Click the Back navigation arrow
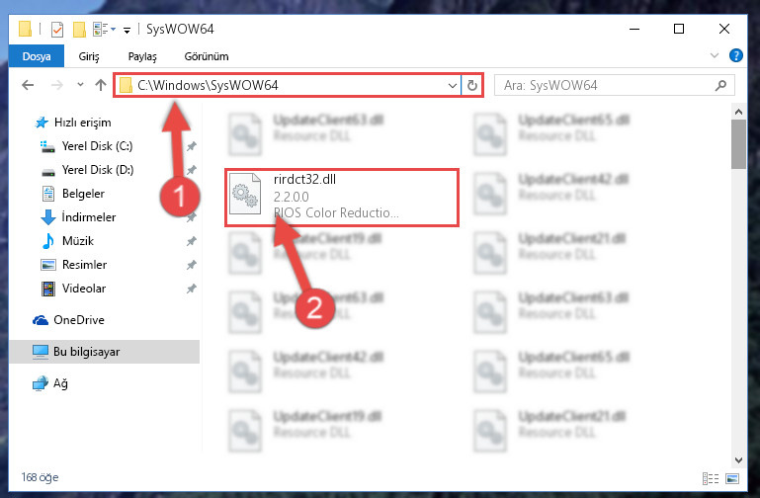This screenshot has width=760, height=498. [x=28, y=85]
